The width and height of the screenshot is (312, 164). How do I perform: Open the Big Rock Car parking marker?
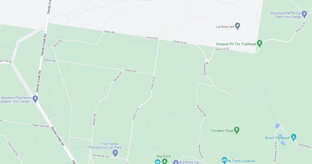pyautogui.click(x=176, y=162)
